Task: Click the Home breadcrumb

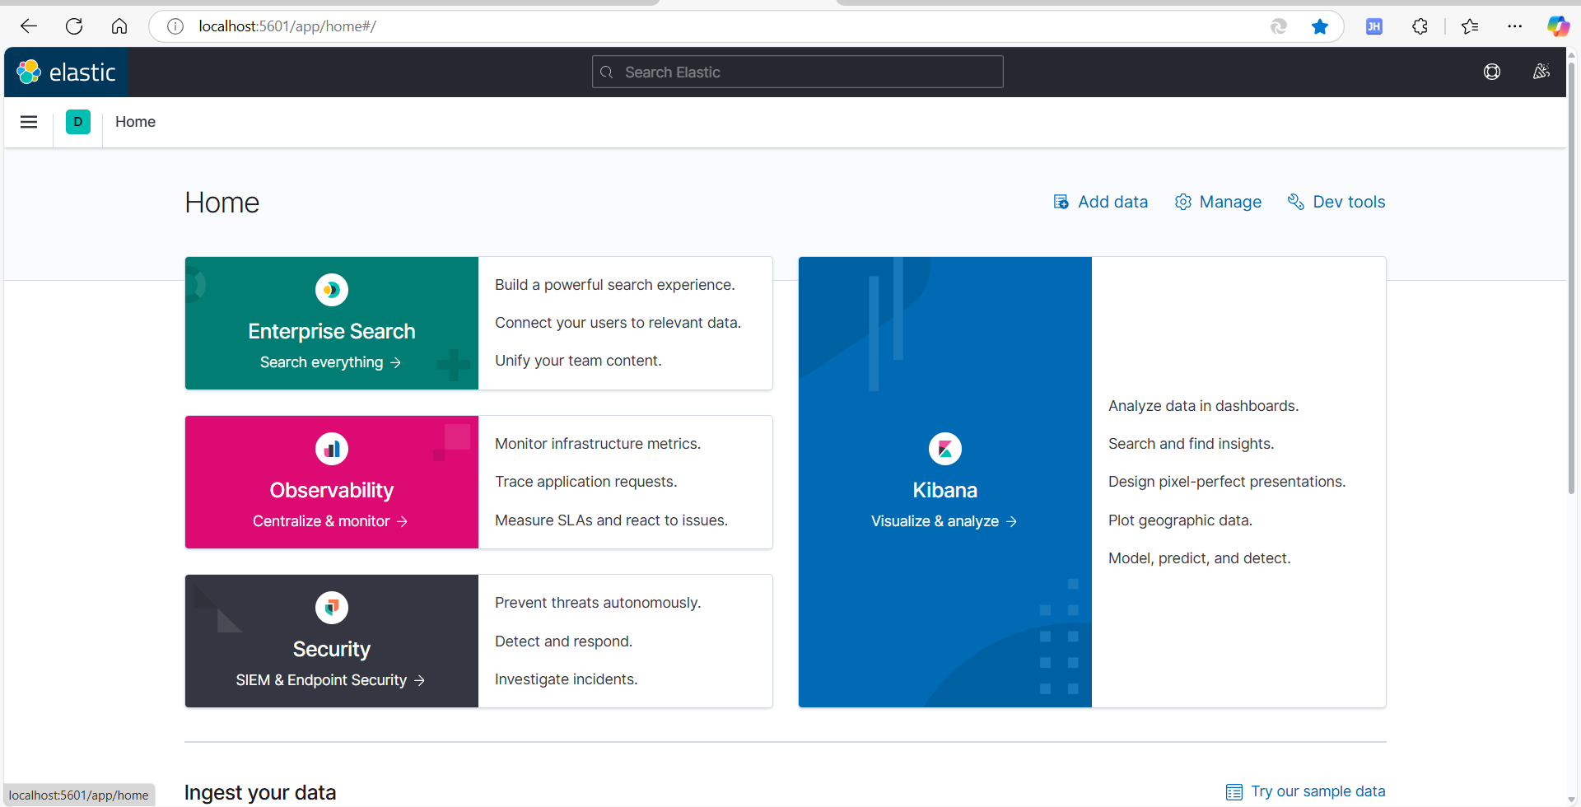Action: click(135, 122)
